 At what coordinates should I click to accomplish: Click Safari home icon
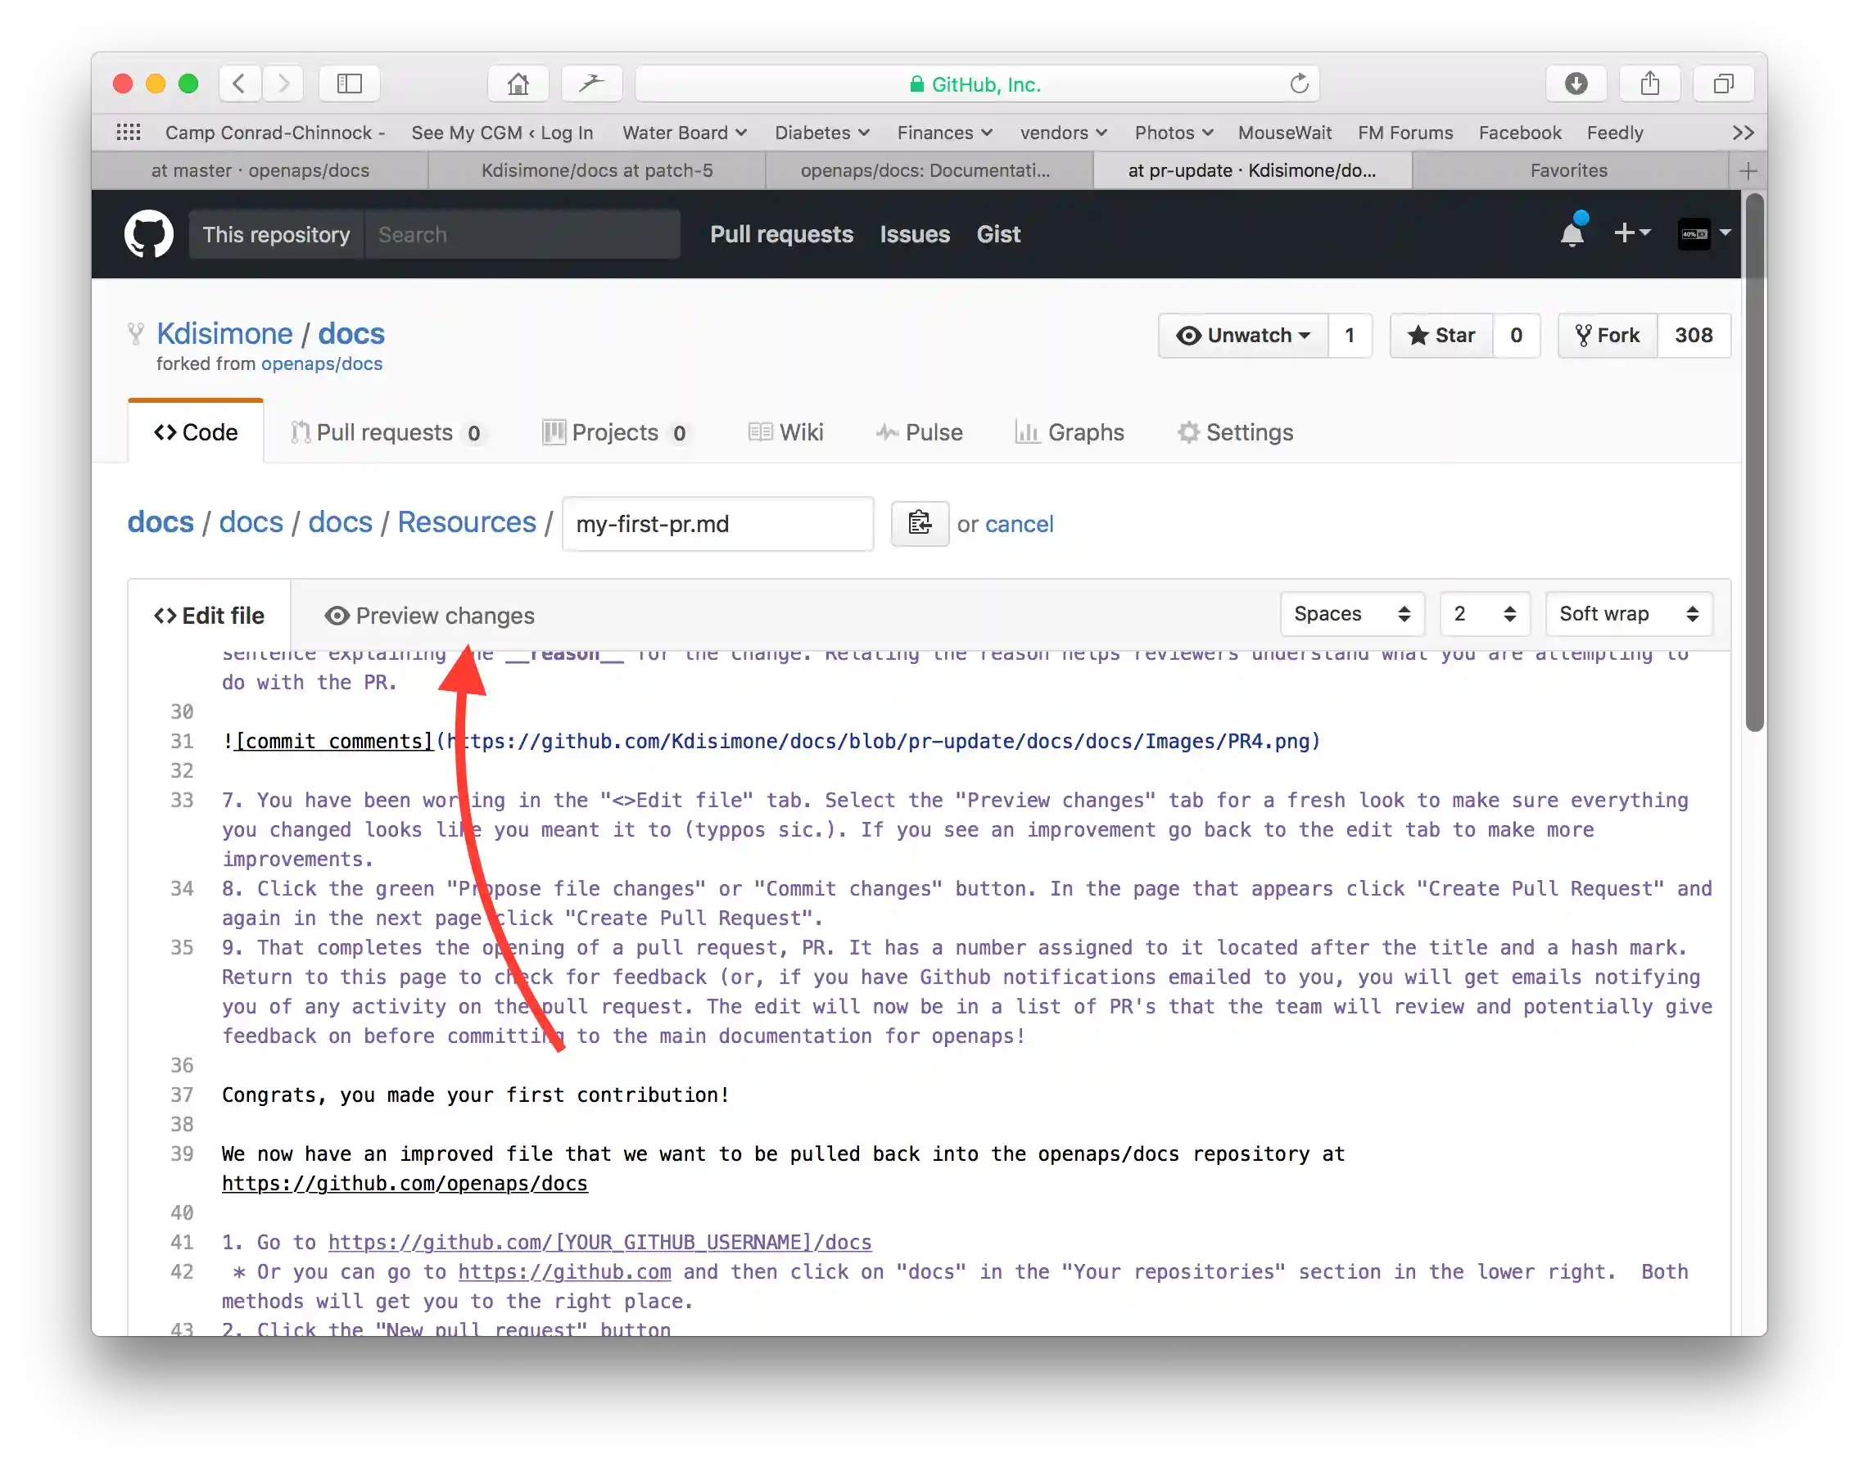[518, 84]
